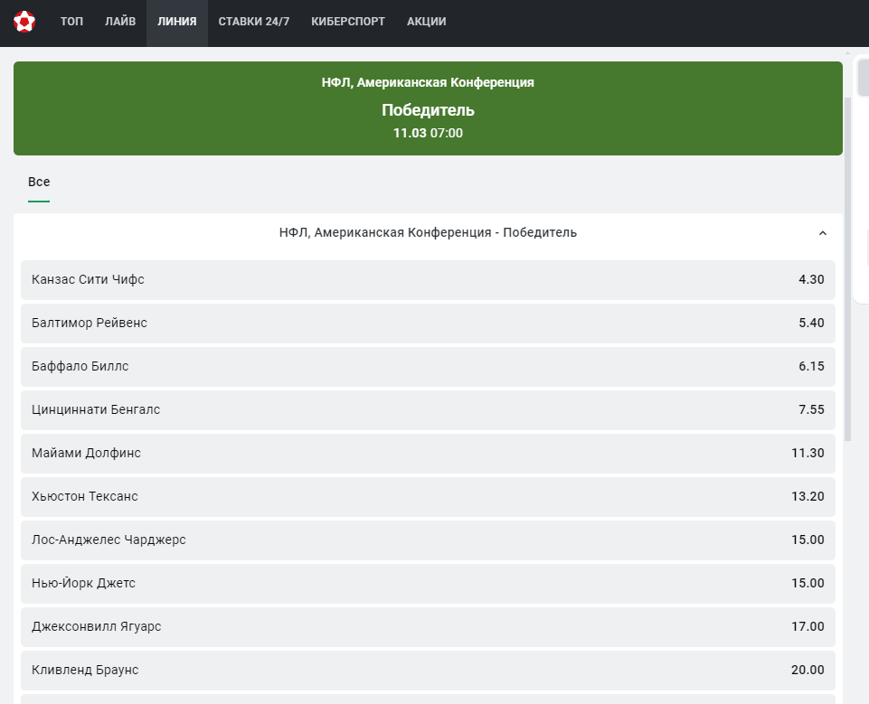
Task: Select Хьюстон Тексанс outcome 13.20
Action: (x=428, y=496)
